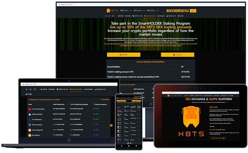Viewport: 248px width, 153px height.
Task: Open HOME tab on the tablet page
Action: coord(187,96)
